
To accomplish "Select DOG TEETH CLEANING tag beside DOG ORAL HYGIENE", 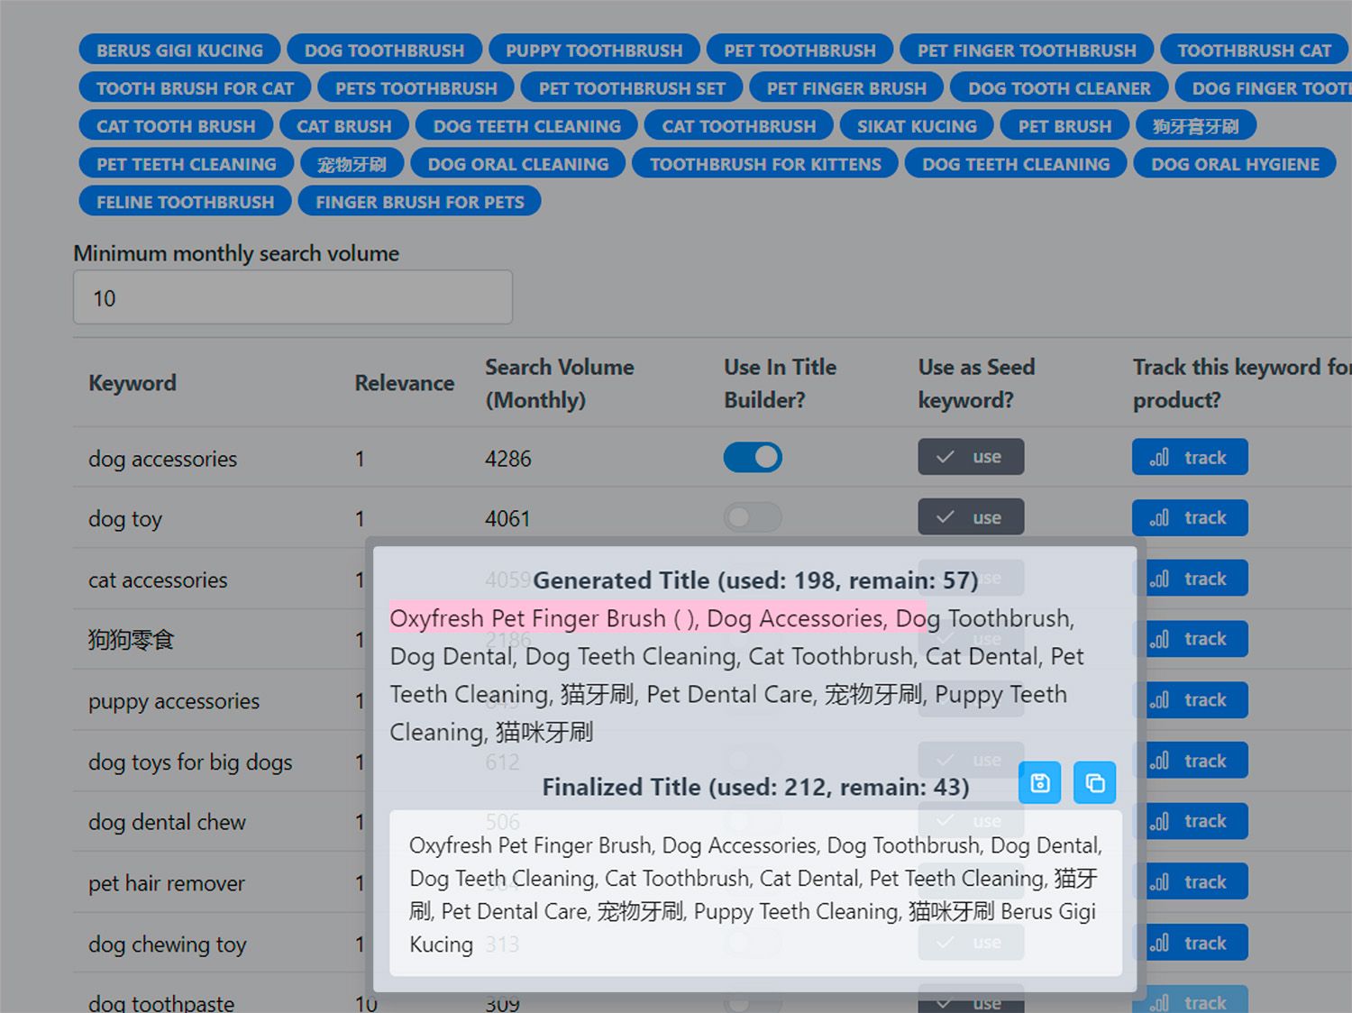I will click(1016, 164).
